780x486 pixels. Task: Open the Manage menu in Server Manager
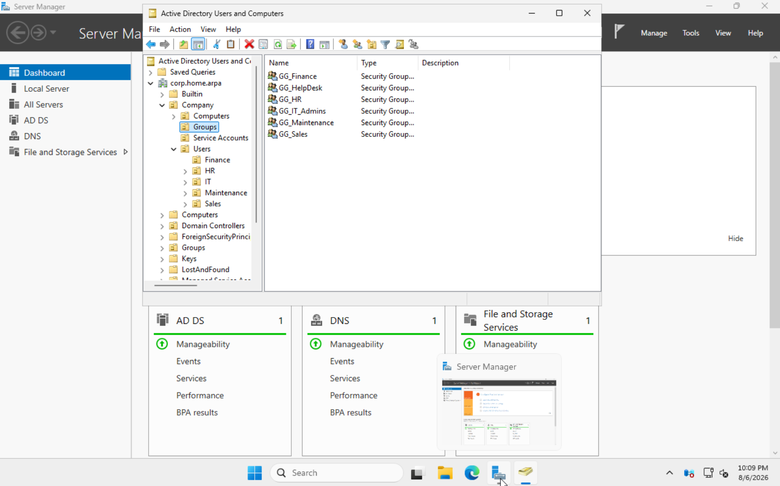(654, 33)
